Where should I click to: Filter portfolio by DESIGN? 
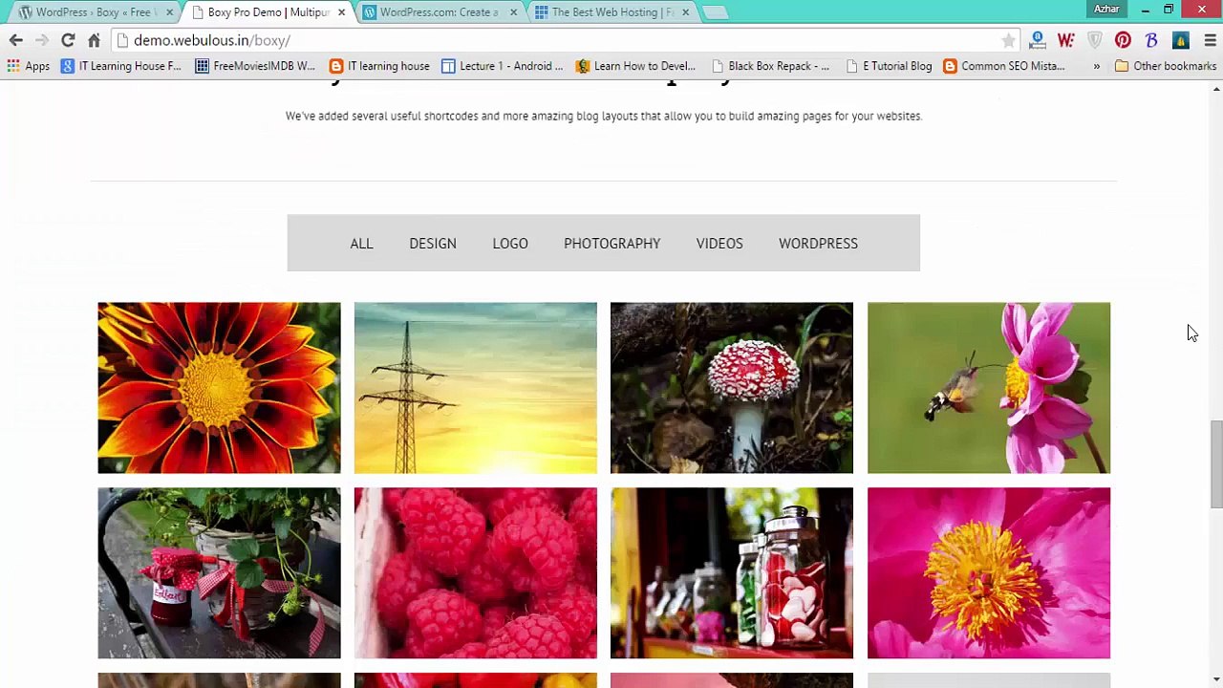433,244
